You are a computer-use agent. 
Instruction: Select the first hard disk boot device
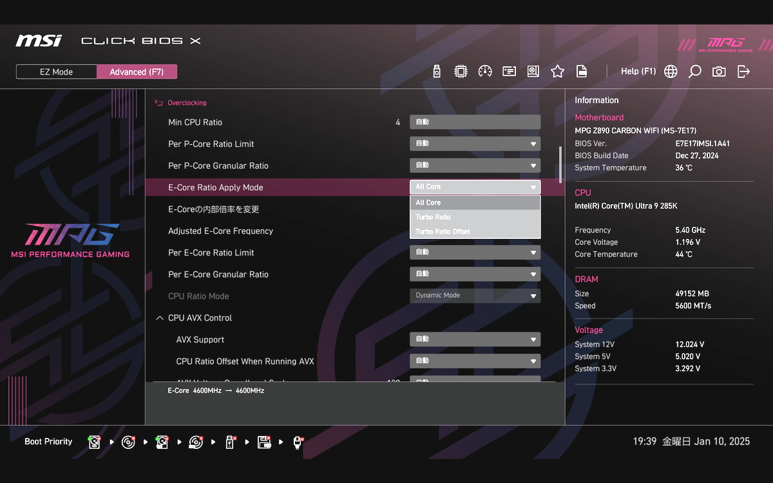(95, 442)
